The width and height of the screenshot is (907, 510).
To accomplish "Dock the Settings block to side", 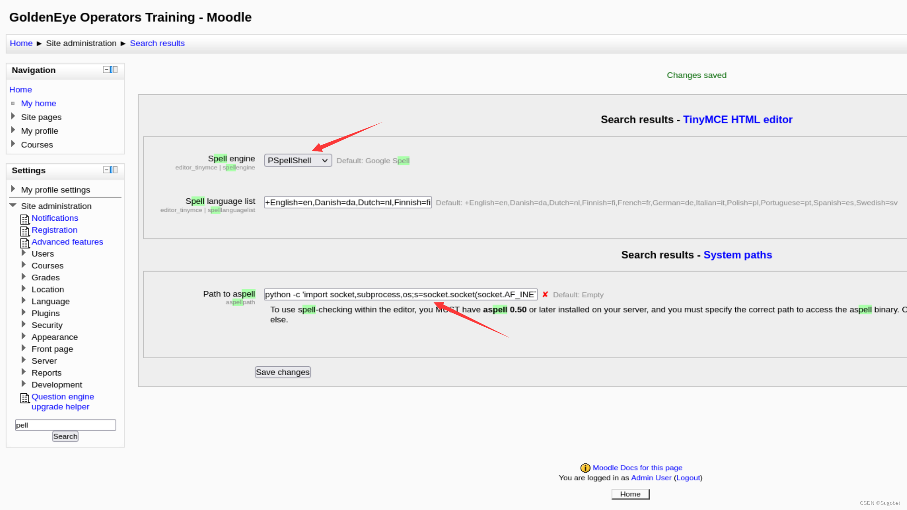I will coord(113,170).
